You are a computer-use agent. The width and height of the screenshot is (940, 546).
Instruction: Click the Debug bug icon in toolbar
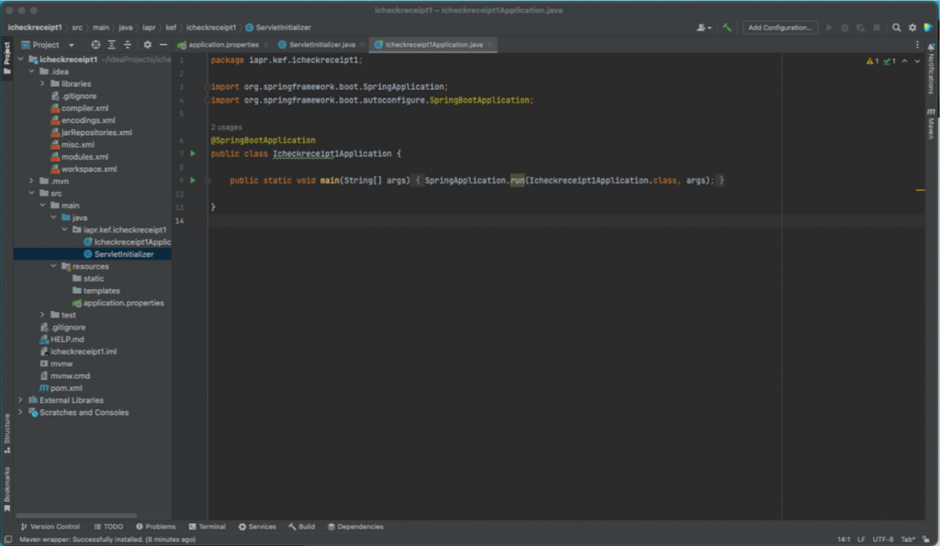coord(845,28)
